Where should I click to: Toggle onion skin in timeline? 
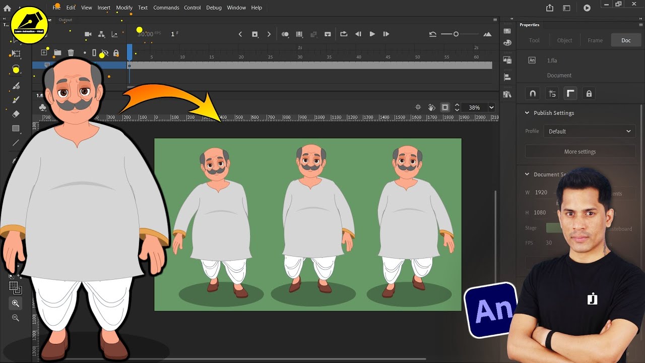285,34
